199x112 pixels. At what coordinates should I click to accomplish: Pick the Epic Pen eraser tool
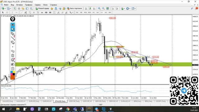click(x=12, y=42)
